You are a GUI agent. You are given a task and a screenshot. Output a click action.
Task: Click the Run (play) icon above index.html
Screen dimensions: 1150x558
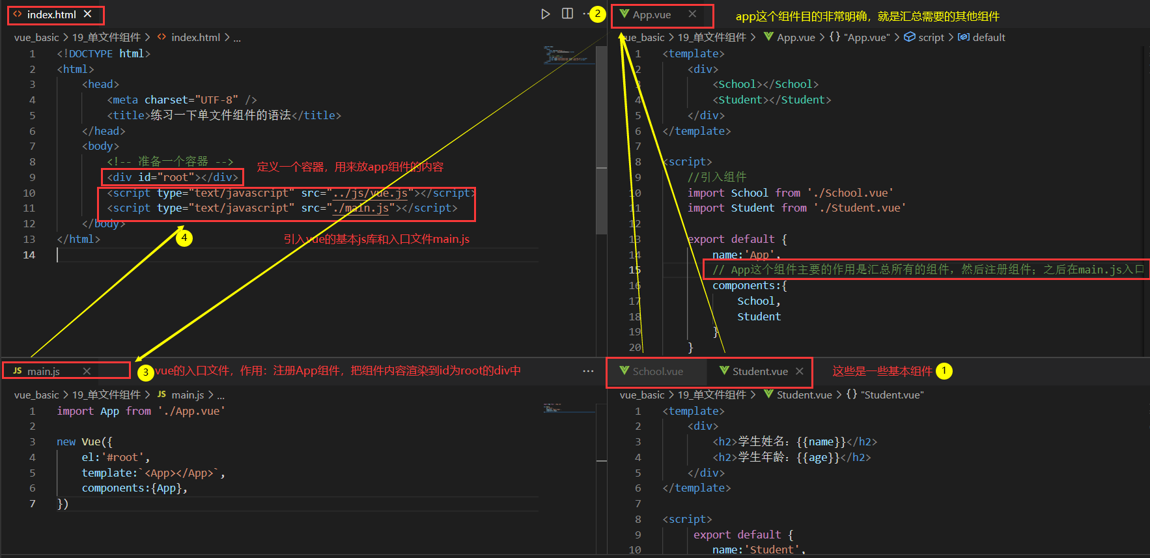point(546,14)
